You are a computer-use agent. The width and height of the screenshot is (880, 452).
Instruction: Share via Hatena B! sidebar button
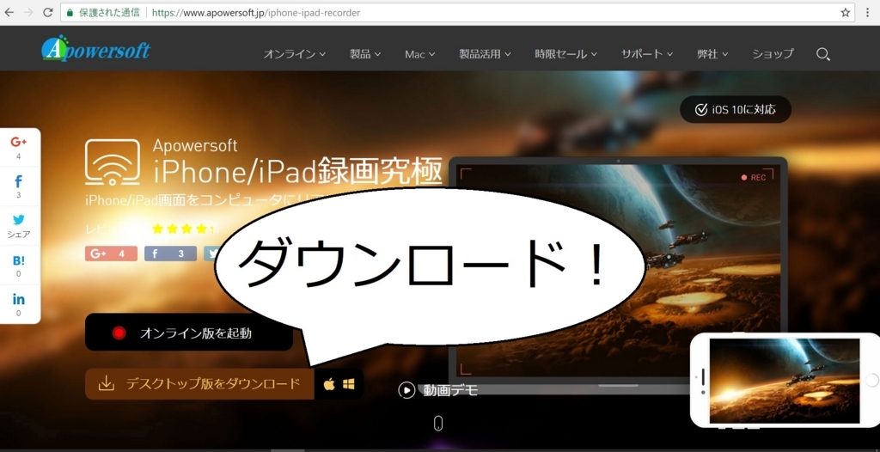[x=19, y=265]
